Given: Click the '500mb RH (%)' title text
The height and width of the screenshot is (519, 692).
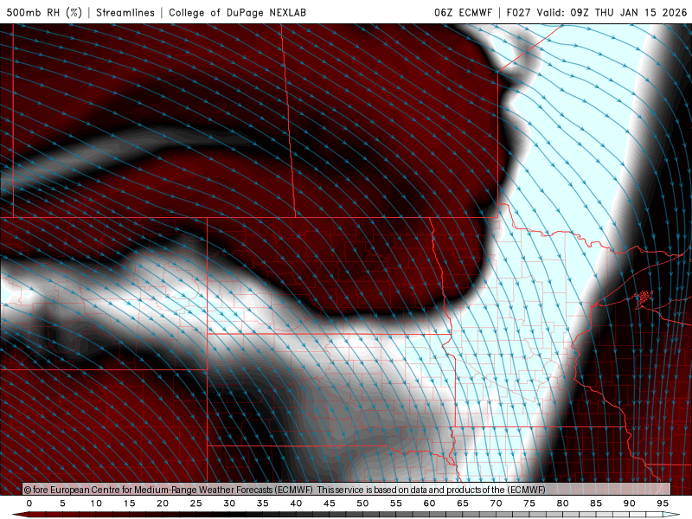Looking at the screenshot, I should pyautogui.click(x=44, y=12).
